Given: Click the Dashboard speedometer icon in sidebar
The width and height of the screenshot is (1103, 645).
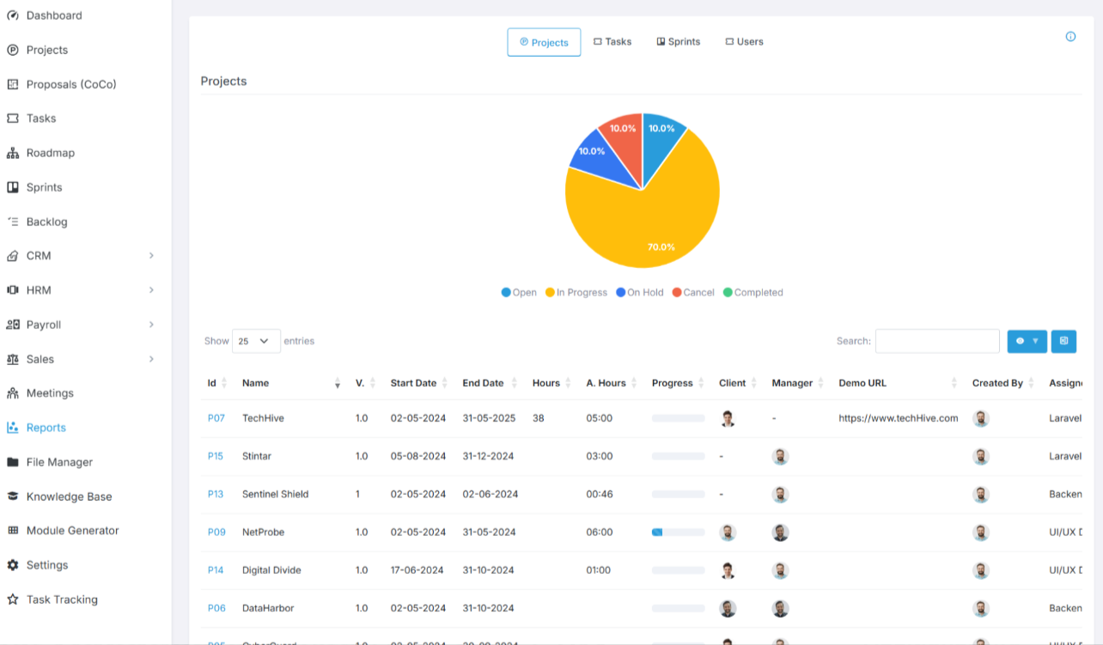Looking at the screenshot, I should pyautogui.click(x=13, y=15).
